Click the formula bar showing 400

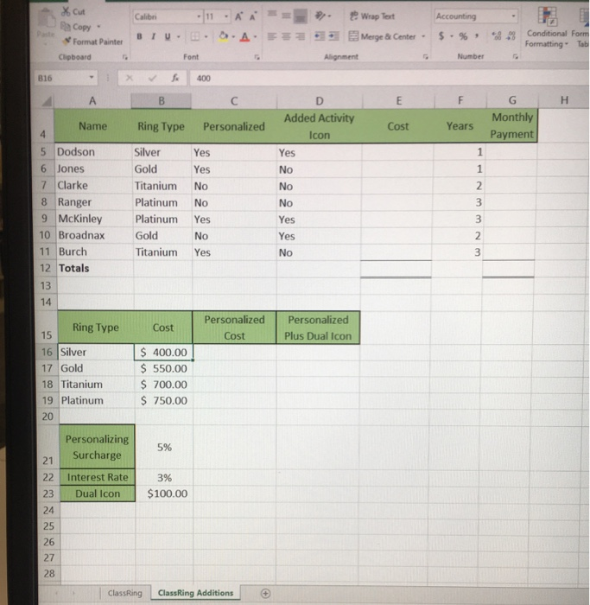point(389,78)
